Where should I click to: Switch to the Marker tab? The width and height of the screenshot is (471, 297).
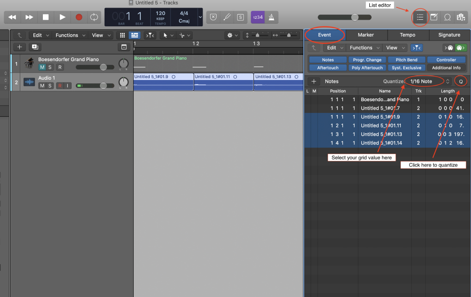pos(366,35)
